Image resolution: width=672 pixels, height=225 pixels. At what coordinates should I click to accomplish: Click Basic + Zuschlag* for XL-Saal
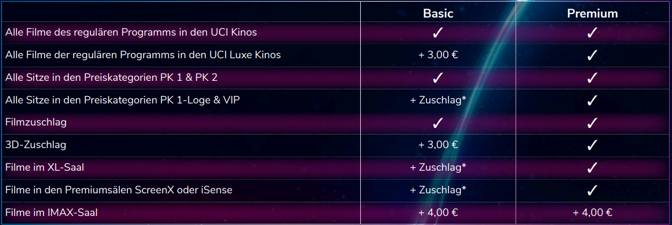point(438,167)
